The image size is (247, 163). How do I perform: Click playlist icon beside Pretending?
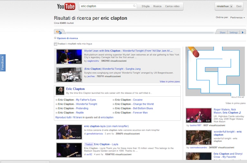click(x=57, y=108)
